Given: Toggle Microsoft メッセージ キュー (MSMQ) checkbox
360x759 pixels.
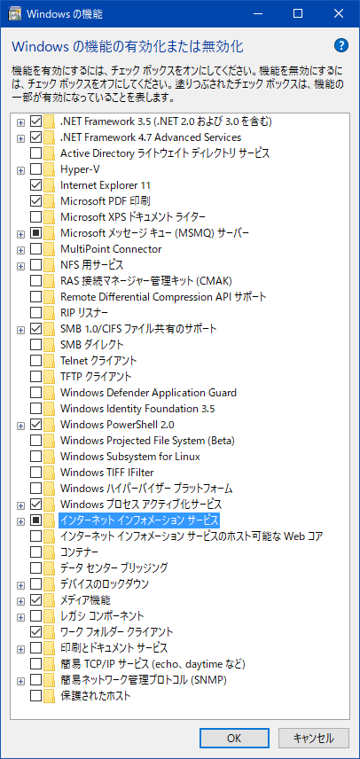Looking at the screenshot, I should [35, 234].
